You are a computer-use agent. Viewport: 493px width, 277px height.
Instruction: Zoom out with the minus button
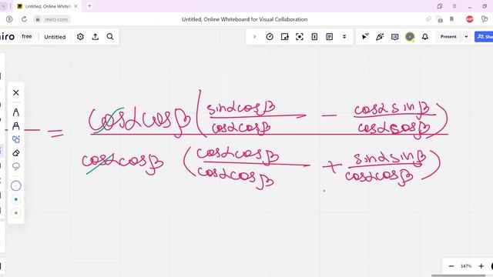coord(451,266)
